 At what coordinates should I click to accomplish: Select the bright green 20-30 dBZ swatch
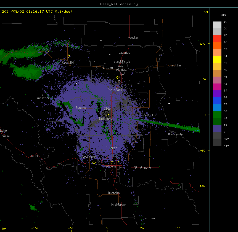pos(217,115)
